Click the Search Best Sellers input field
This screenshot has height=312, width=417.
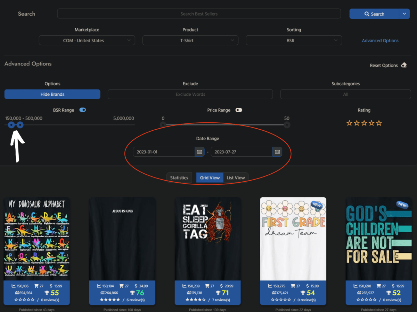pyautogui.click(x=199, y=14)
